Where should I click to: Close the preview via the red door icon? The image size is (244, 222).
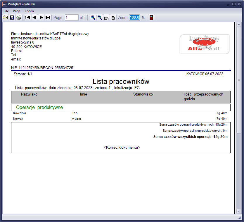pyautogui.click(x=151, y=18)
